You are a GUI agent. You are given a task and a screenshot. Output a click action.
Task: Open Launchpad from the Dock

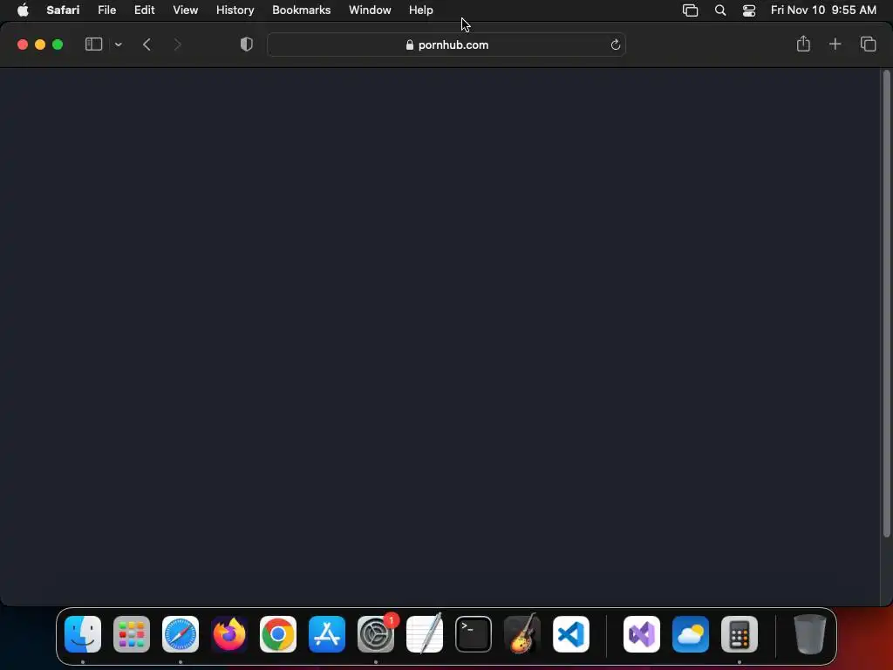(x=132, y=634)
